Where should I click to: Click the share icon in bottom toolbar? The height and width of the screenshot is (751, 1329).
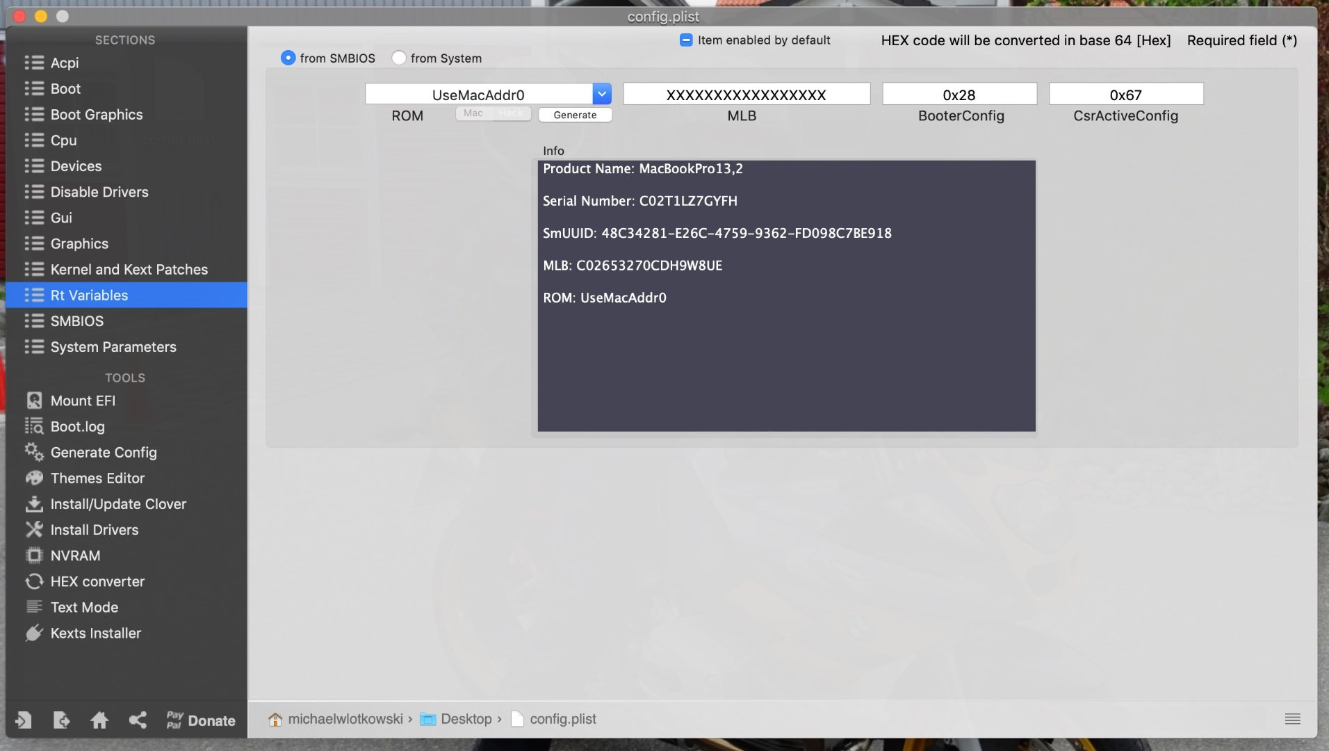click(x=138, y=720)
